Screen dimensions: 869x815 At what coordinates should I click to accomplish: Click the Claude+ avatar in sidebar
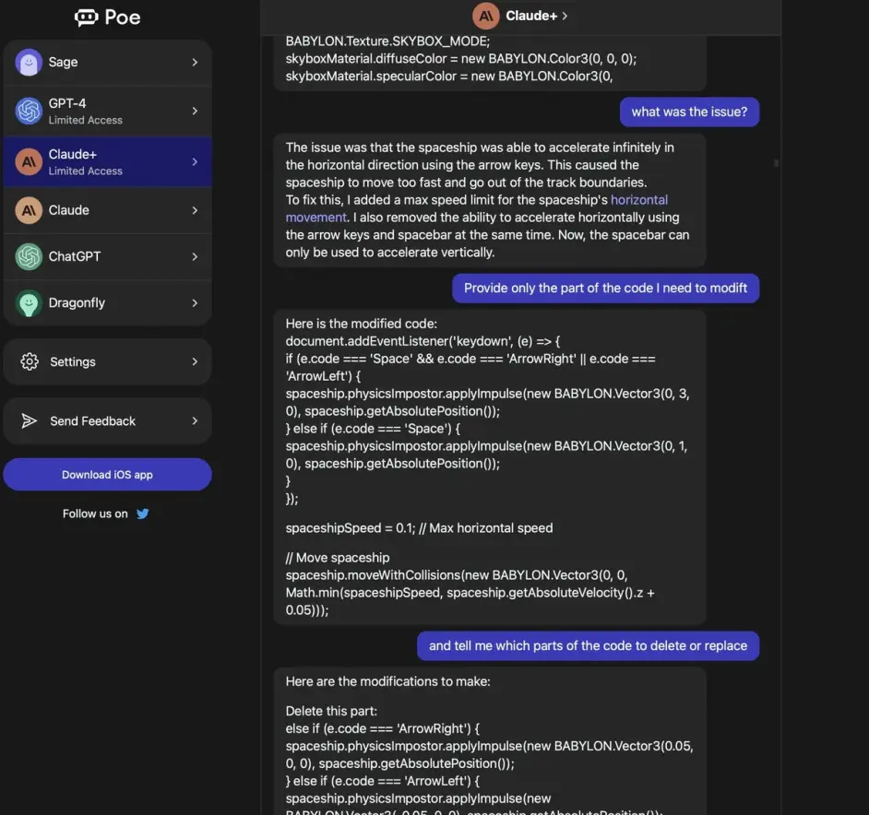click(29, 162)
